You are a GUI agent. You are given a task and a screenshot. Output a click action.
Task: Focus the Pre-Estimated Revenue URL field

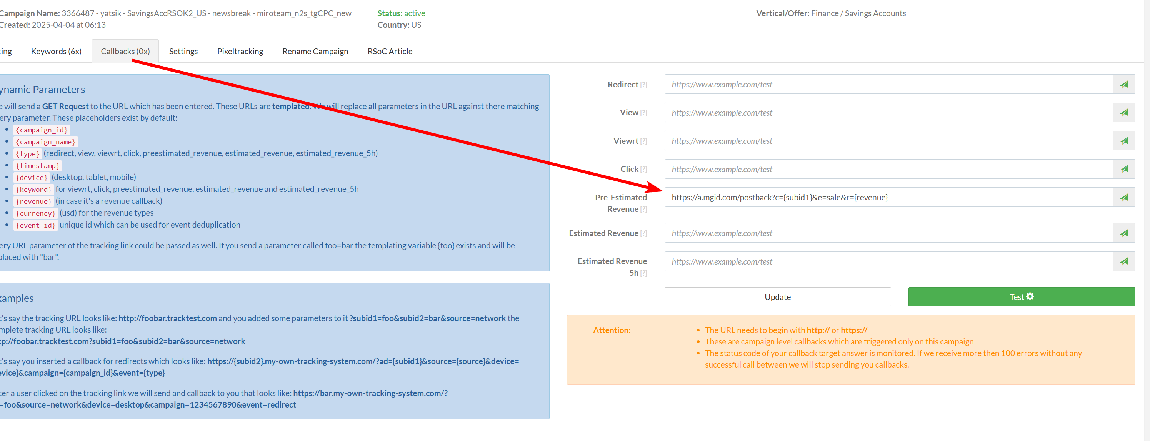888,197
